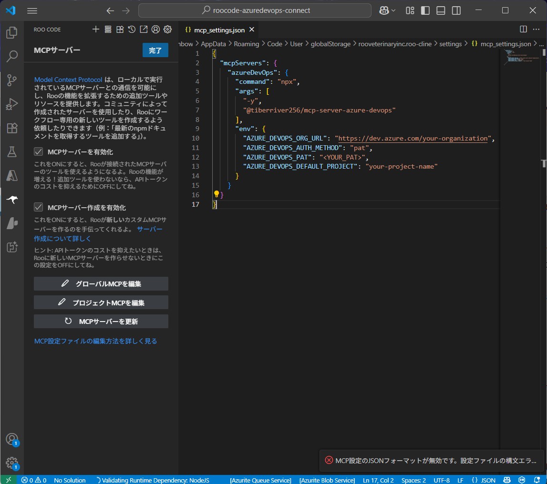Open the hamburger application menu

point(32,10)
